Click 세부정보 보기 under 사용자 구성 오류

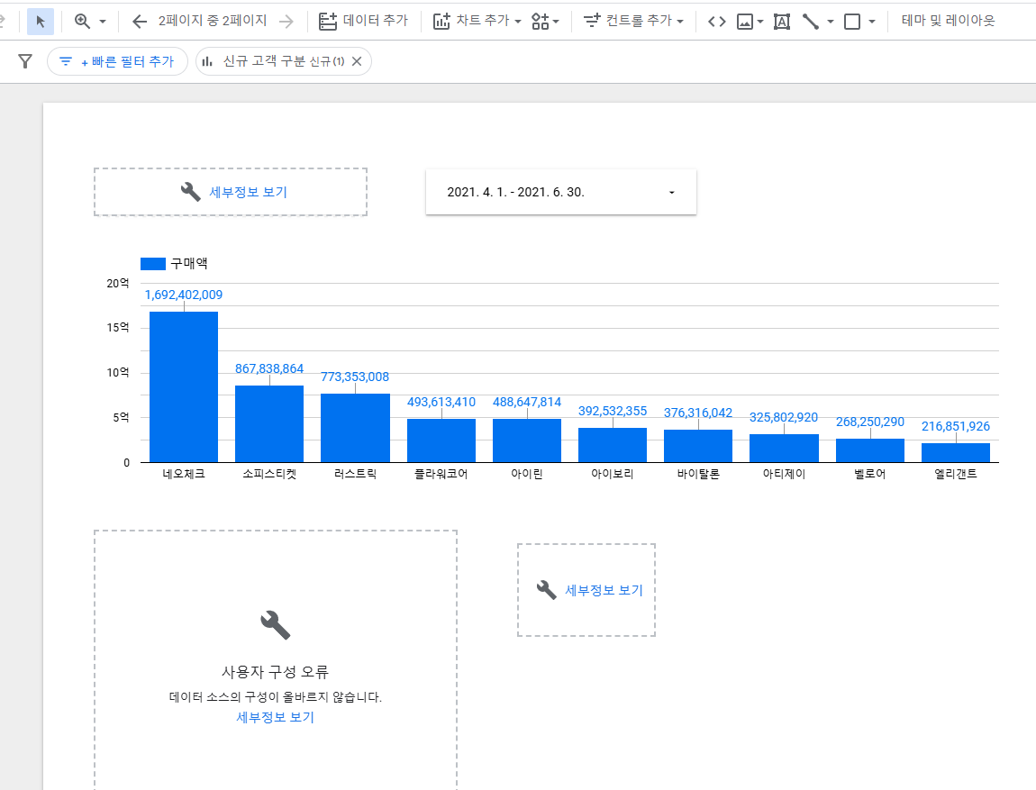275,717
